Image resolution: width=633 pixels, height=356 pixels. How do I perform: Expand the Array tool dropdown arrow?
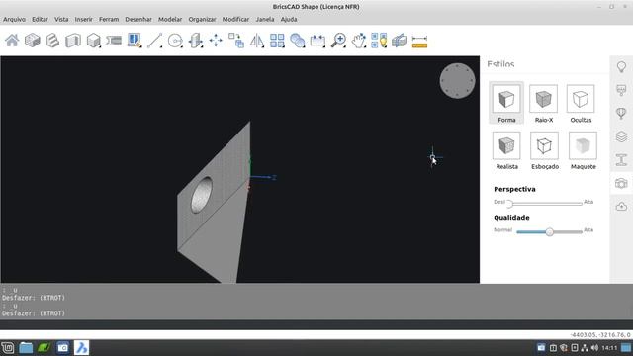pyautogui.click(x=283, y=46)
